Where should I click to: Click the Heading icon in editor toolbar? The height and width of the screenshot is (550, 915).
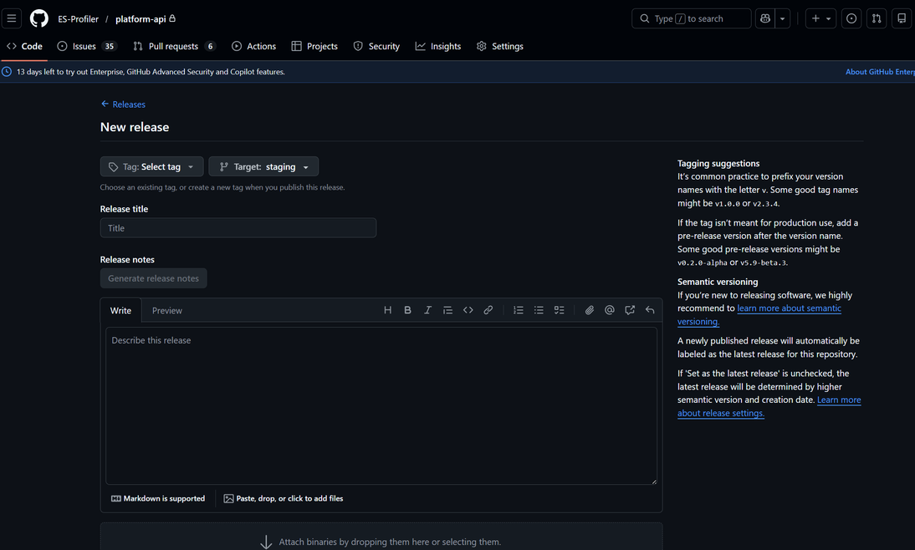point(387,310)
